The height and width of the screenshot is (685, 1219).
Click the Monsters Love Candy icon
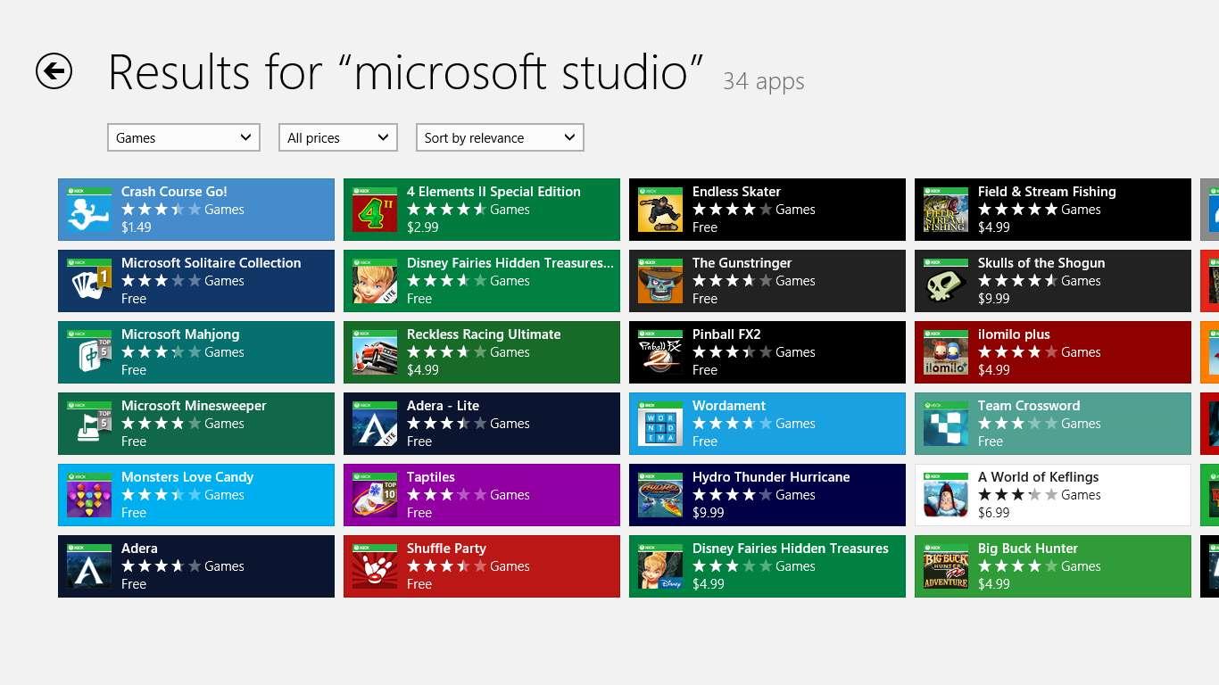tap(89, 495)
